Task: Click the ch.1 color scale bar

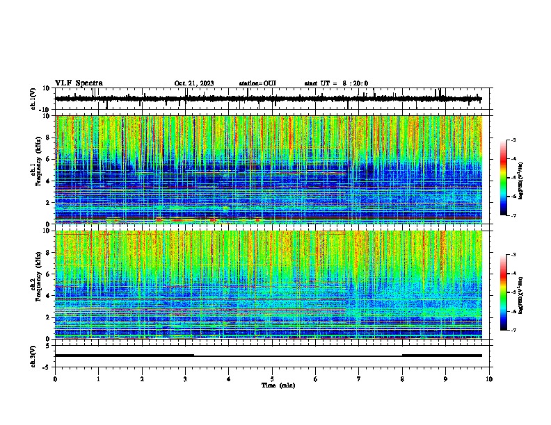Action: click(504, 178)
